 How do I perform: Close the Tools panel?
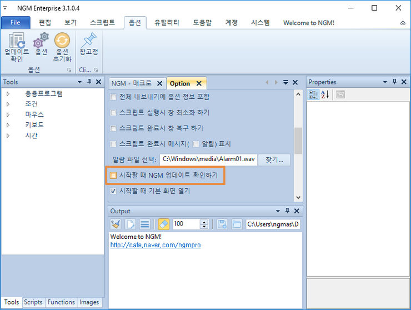[x=98, y=82]
